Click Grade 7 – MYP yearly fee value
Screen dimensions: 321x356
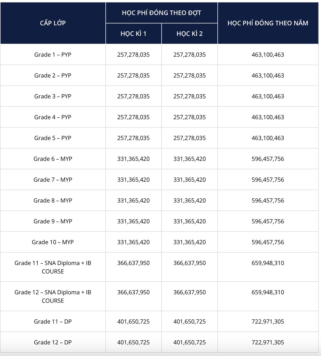tap(268, 180)
